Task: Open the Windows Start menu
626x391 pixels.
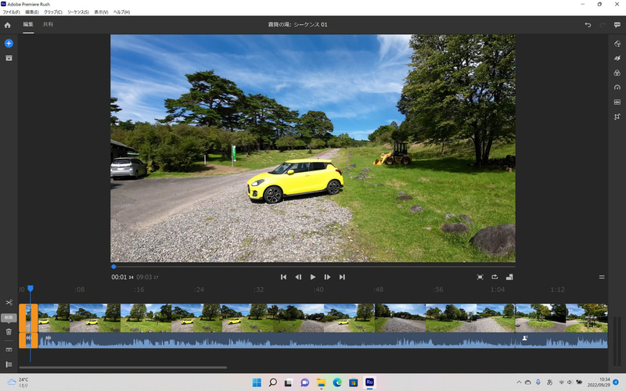Action: tap(257, 382)
